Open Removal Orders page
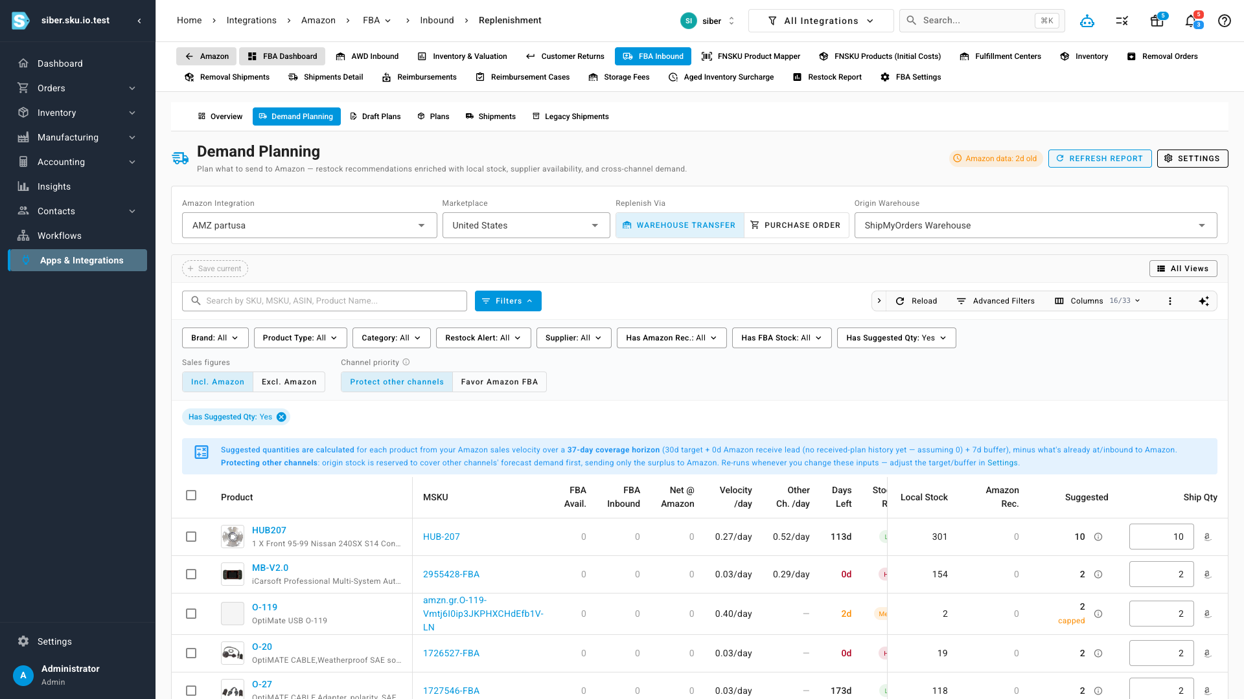Viewport: 1244px width, 699px height. [x=1162, y=56]
